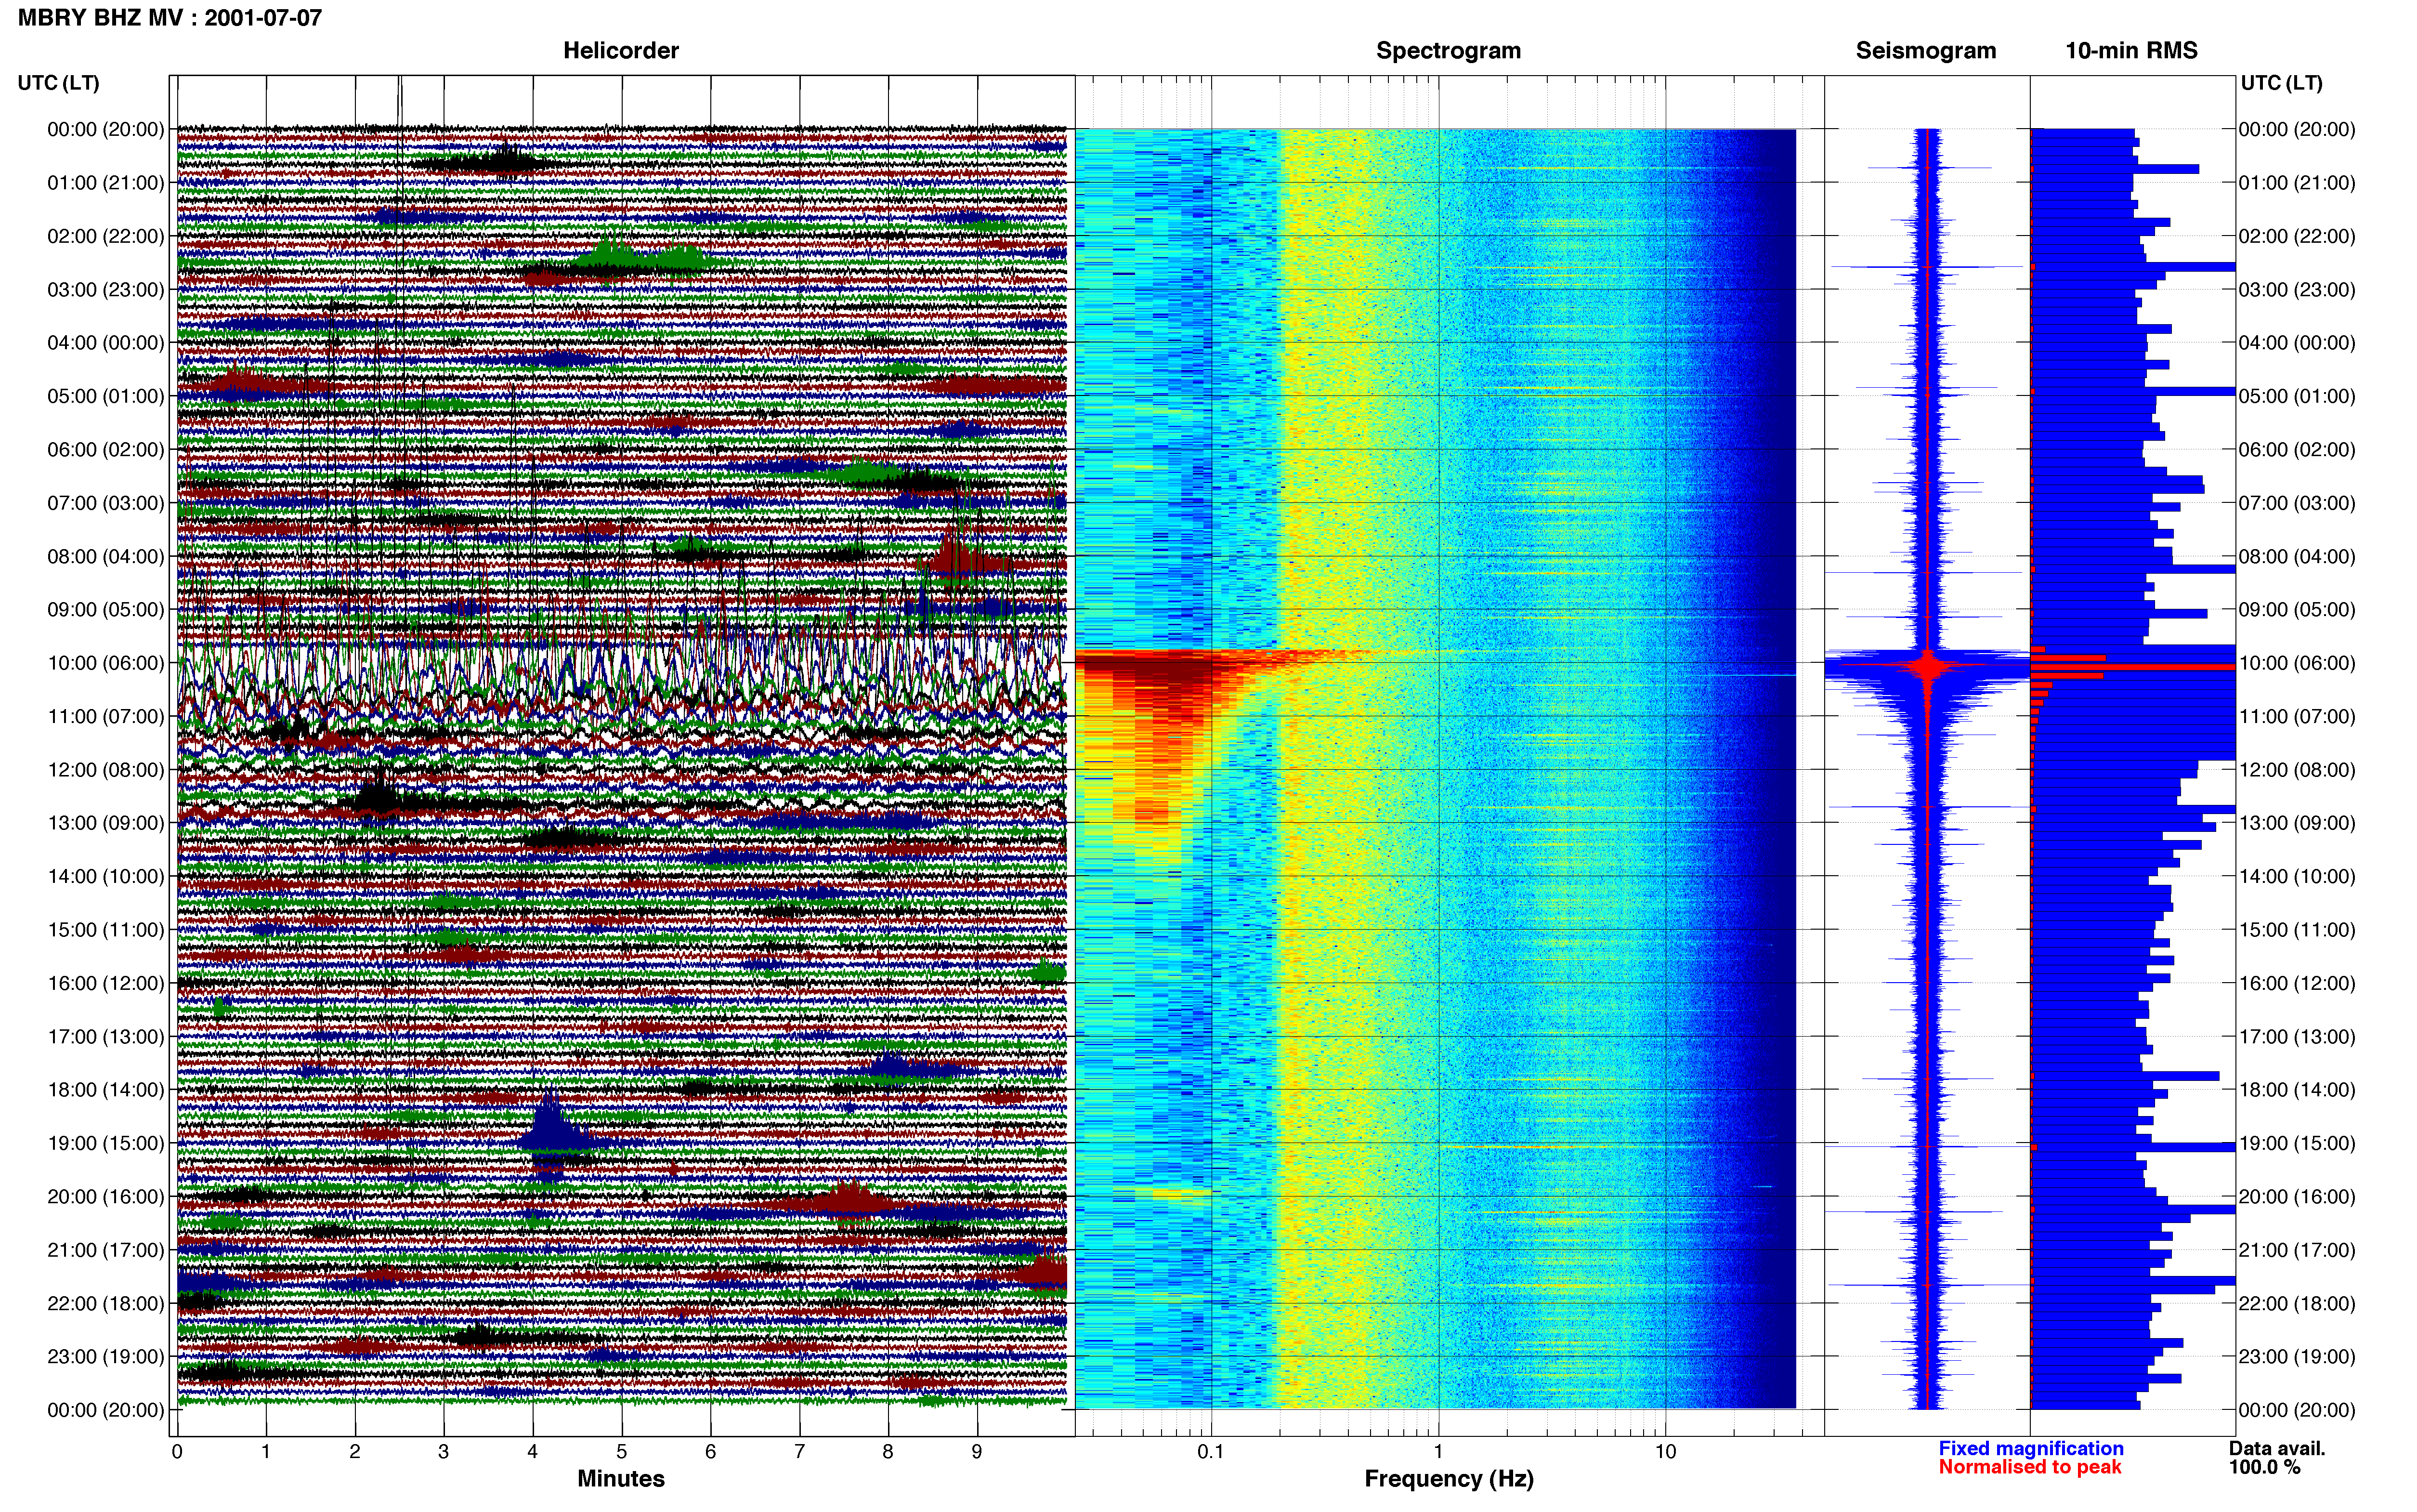This screenshot has height=1512, width=2417.
Task: Select the Seismogram panel heading
Action: coord(1925,50)
